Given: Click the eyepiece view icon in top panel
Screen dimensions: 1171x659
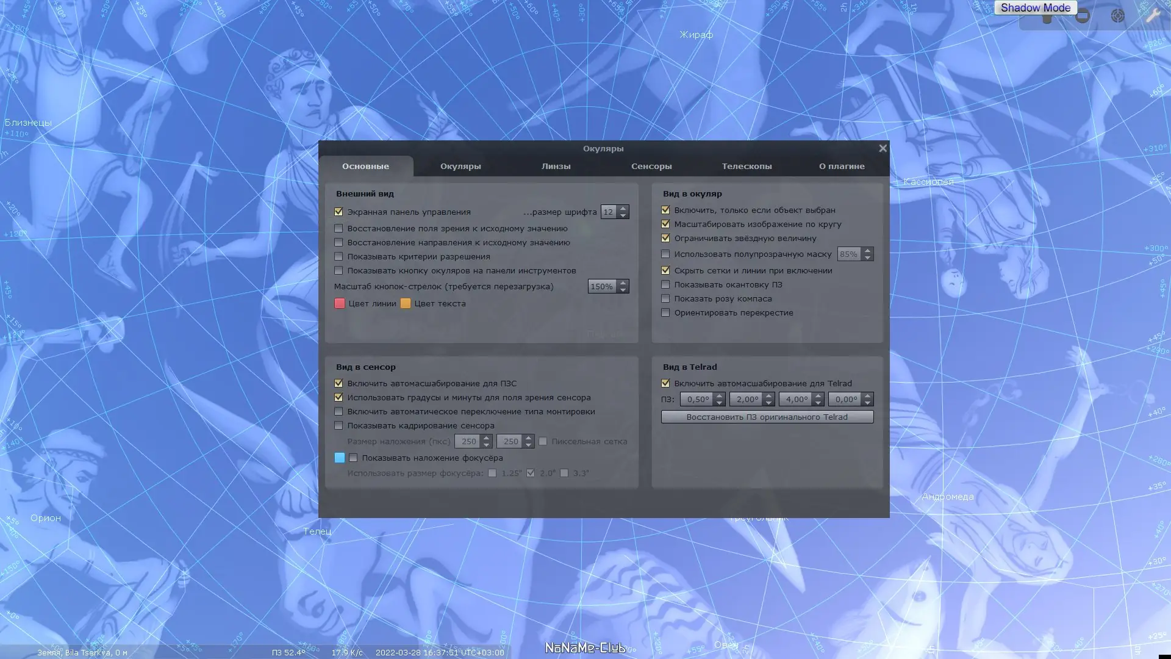Looking at the screenshot, I should pos(1047,18).
